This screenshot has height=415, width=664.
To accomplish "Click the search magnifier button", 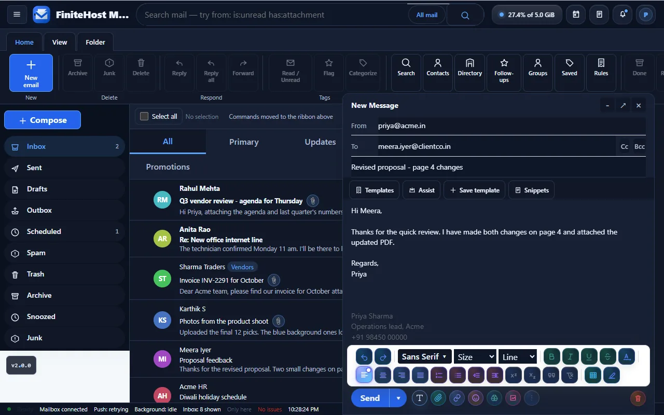I will tap(465, 15).
